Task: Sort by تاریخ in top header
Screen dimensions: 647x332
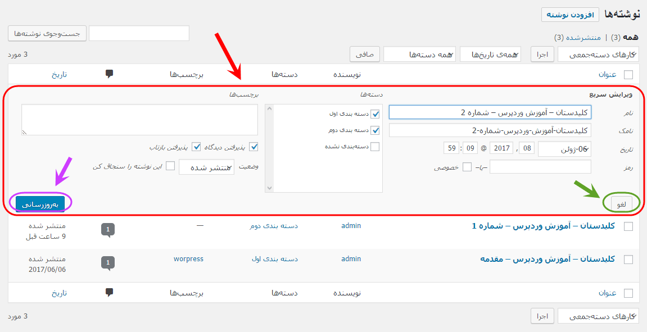Action: pyautogui.click(x=59, y=74)
